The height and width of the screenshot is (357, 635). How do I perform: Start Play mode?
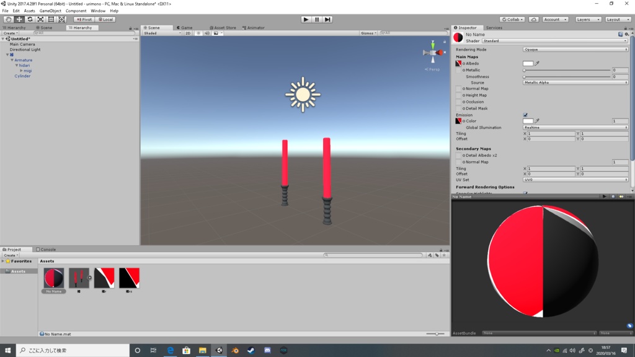[x=306, y=19]
